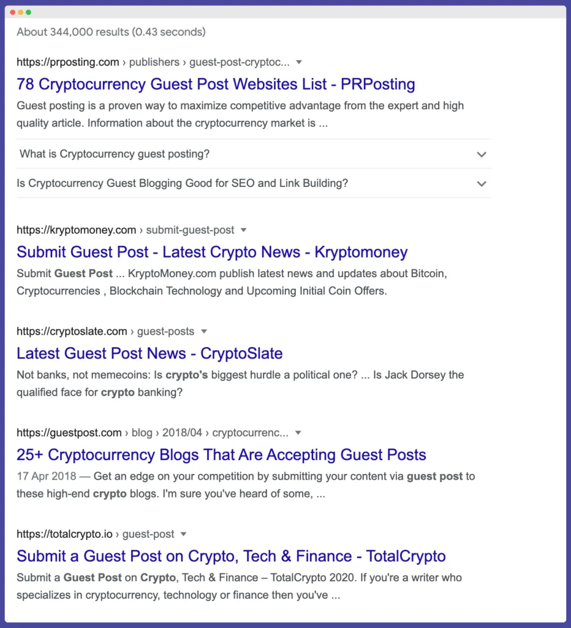Open the Latest Guest Post News CryptoSlate result

(x=149, y=353)
